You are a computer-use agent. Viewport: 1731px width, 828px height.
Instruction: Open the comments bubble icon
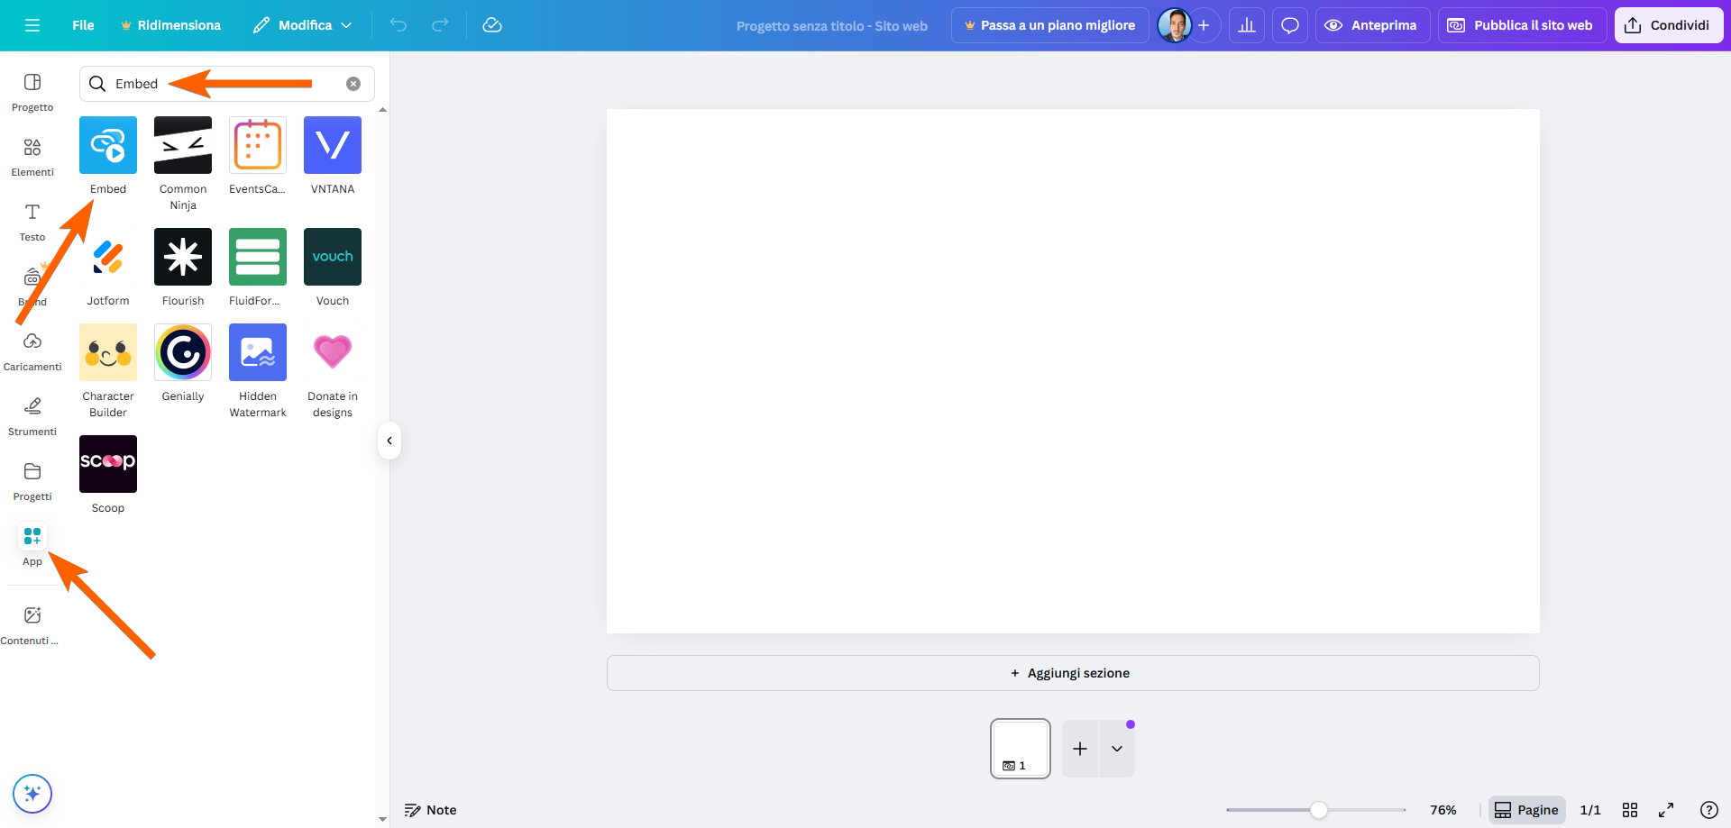1290,25
